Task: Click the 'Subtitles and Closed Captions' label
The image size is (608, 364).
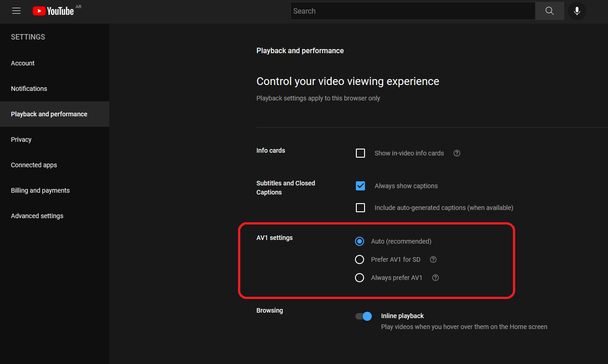Action: (x=286, y=188)
